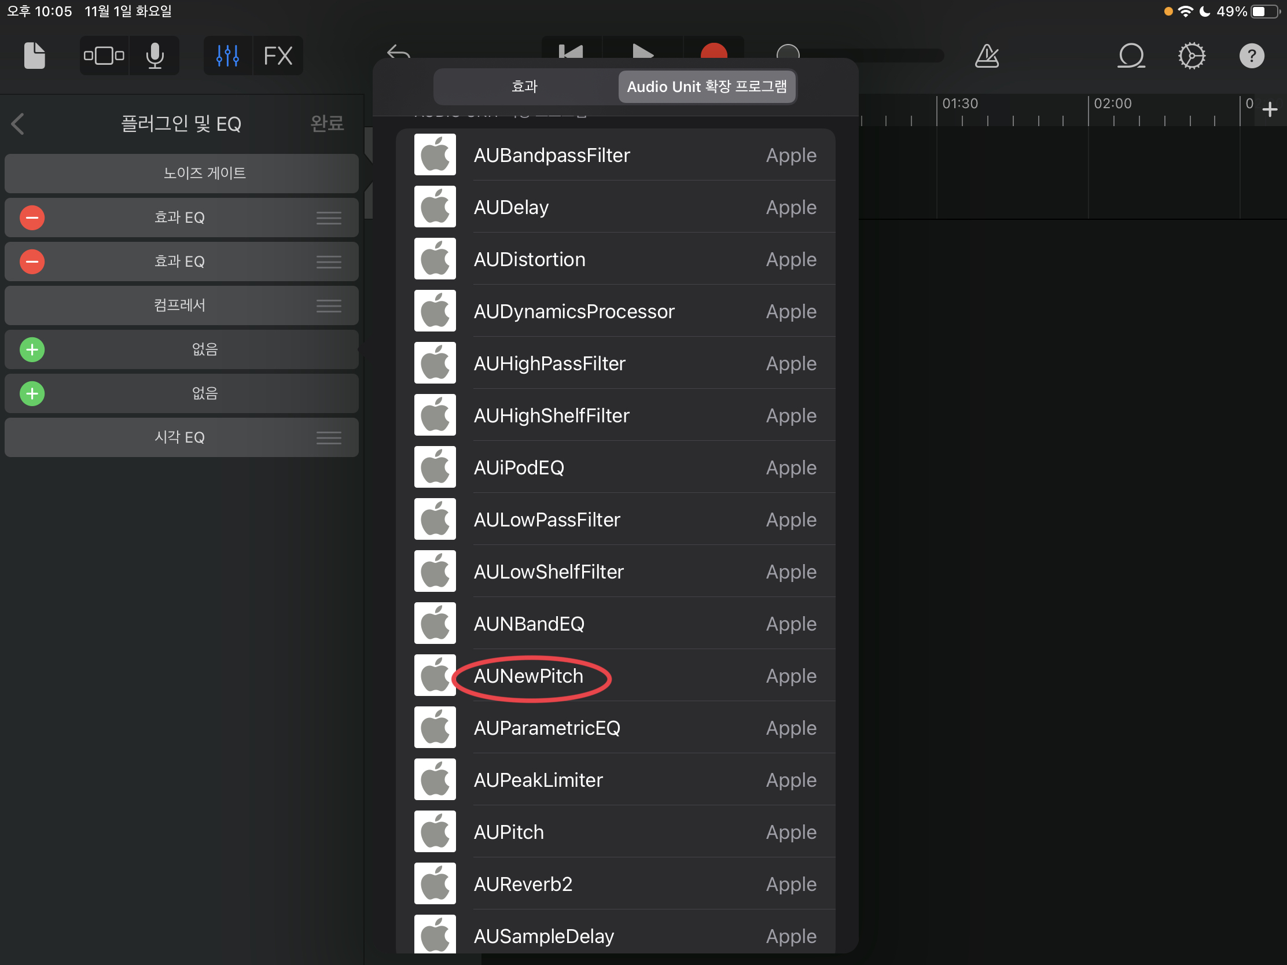The width and height of the screenshot is (1287, 965).
Task: Grab reorder handle of 시각 EQ
Action: click(x=329, y=437)
